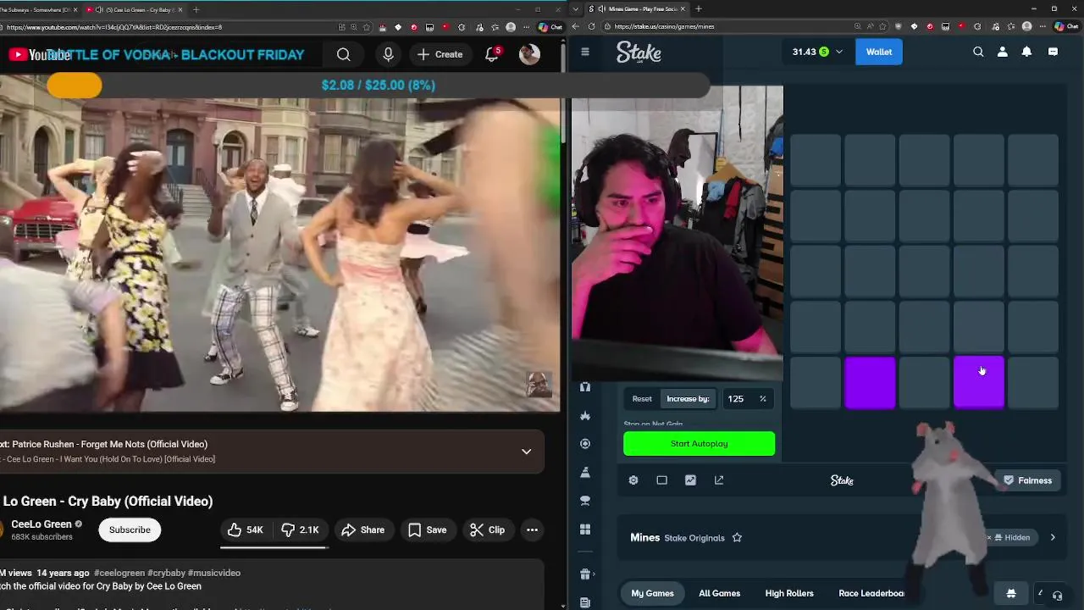This screenshot has width=1084, height=610.
Task: Open the support headset icon in Stake
Action: pyautogui.click(x=1057, y=595)
